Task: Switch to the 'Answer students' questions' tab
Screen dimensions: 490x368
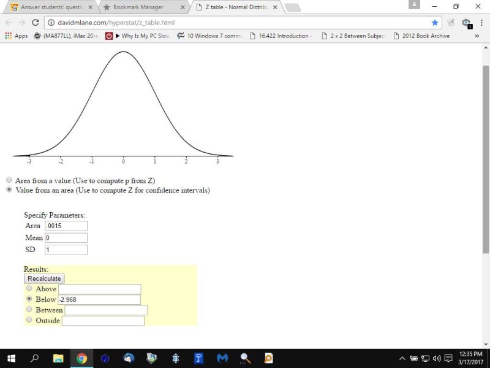Action: click(52, 7)
